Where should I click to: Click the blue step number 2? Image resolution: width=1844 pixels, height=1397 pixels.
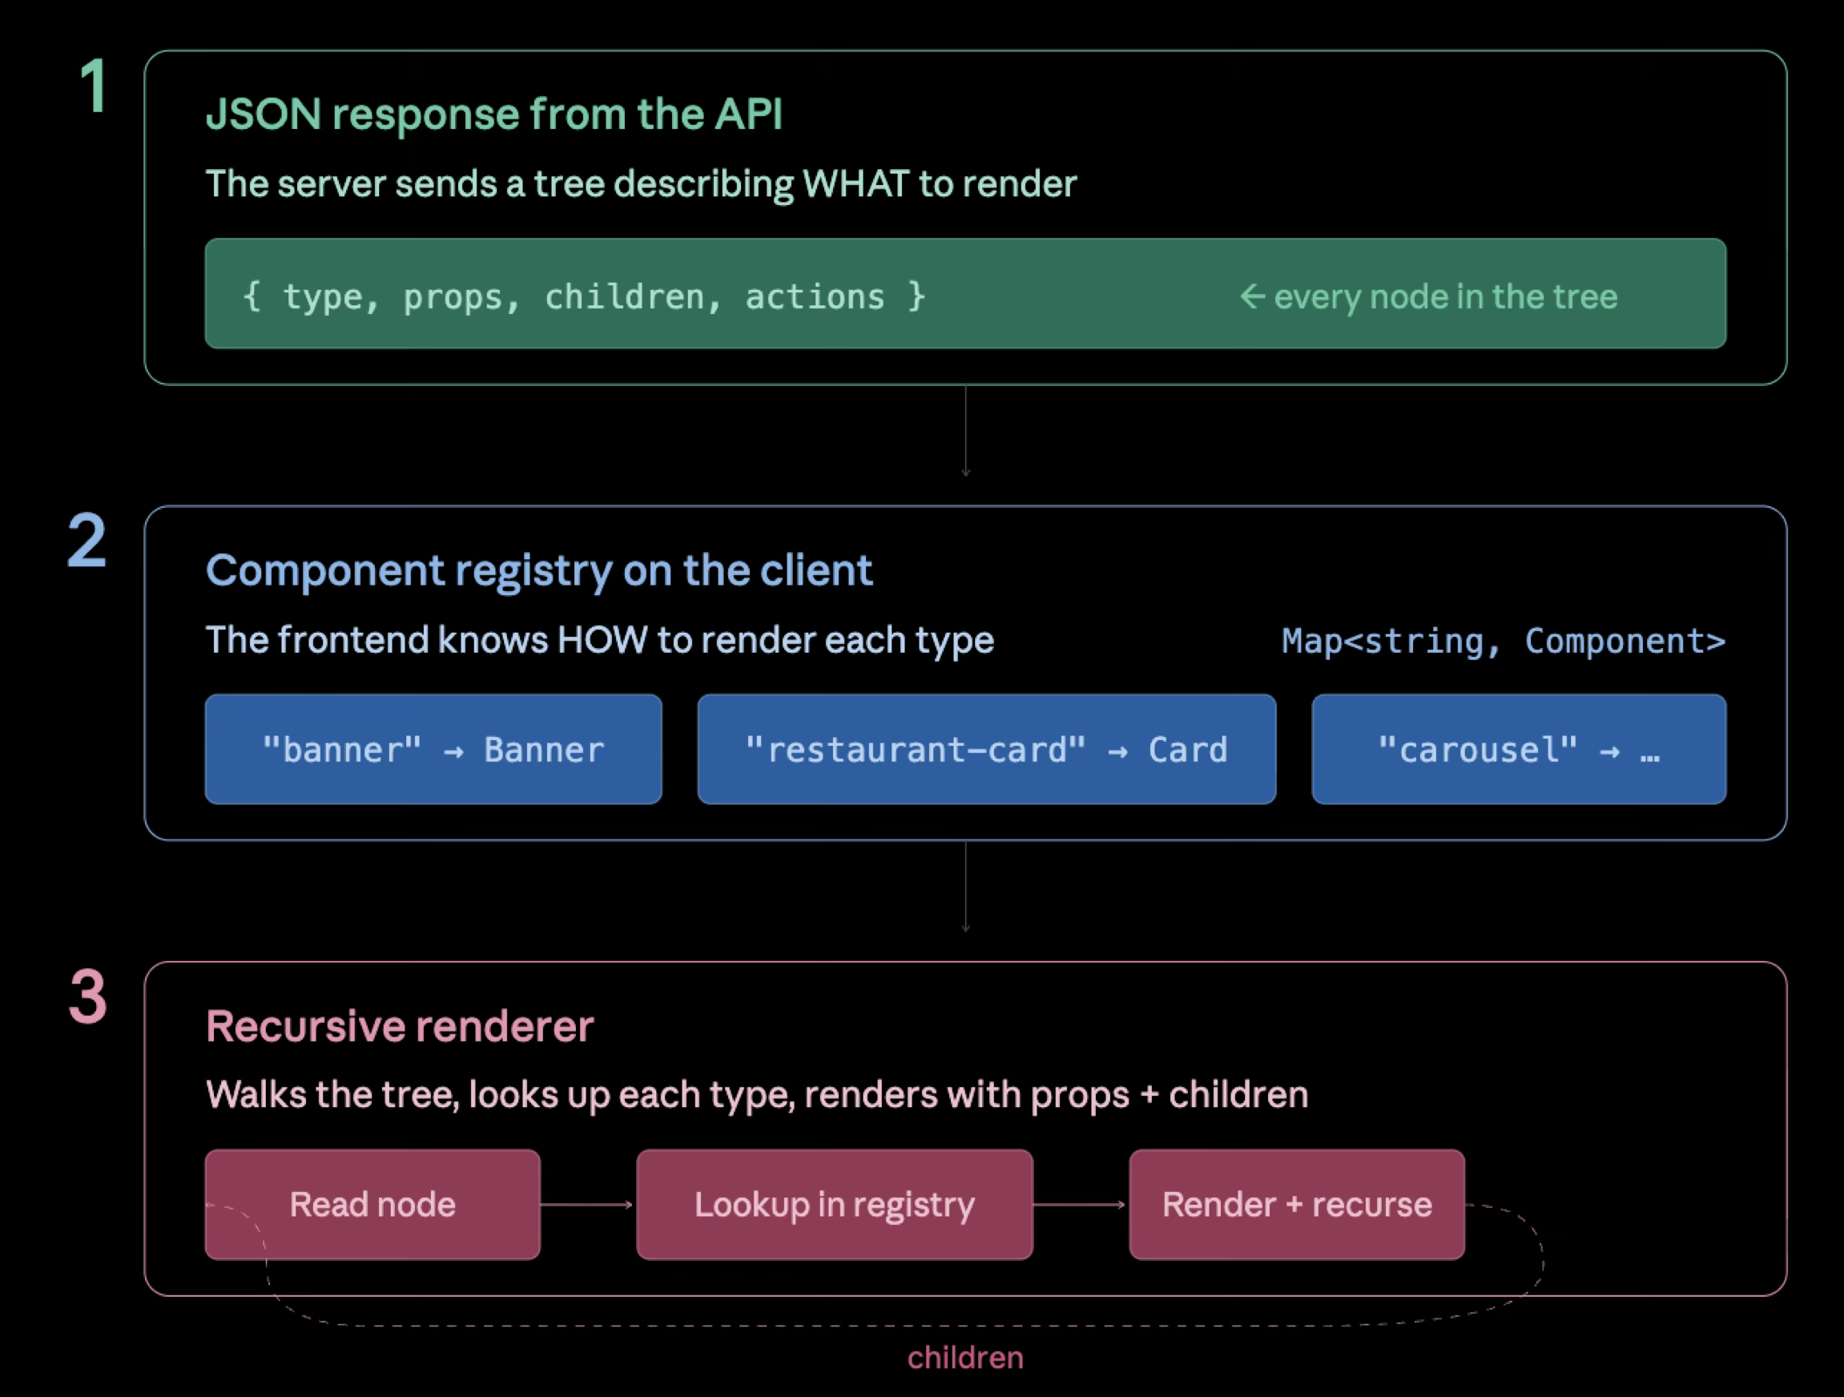pos(87,541)
